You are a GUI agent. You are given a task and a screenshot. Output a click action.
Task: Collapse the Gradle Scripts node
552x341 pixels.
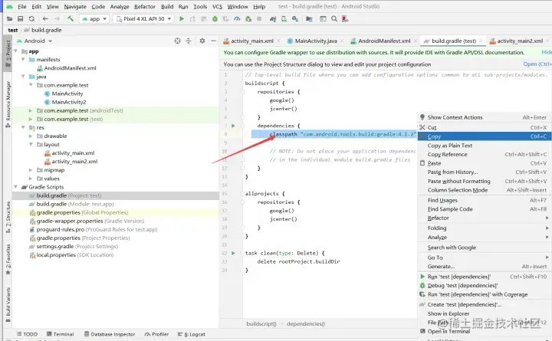[16, 187]
